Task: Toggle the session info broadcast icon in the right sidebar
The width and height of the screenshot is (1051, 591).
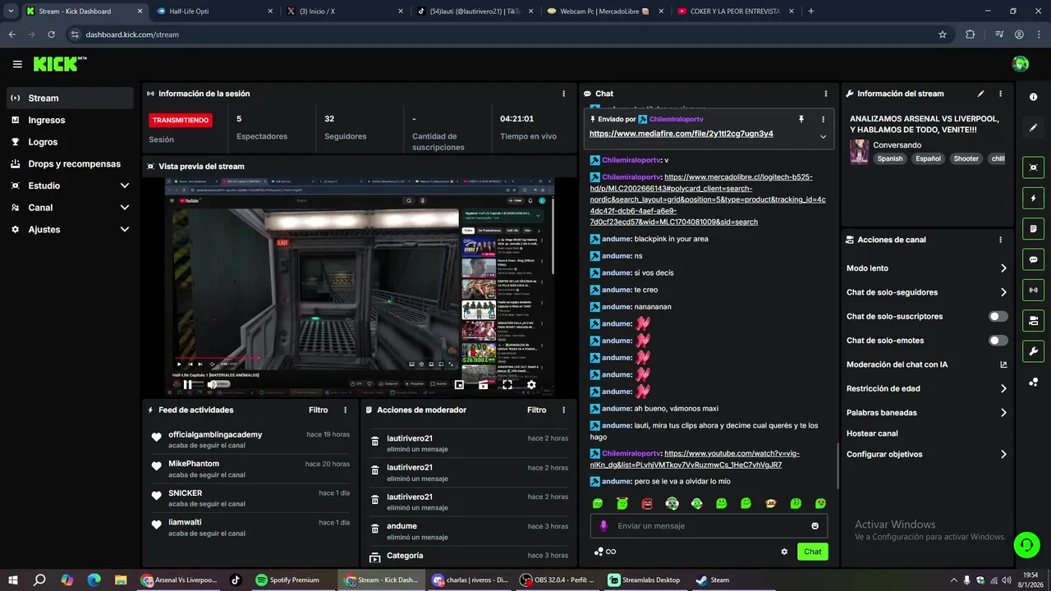Action: point(1033,290)
